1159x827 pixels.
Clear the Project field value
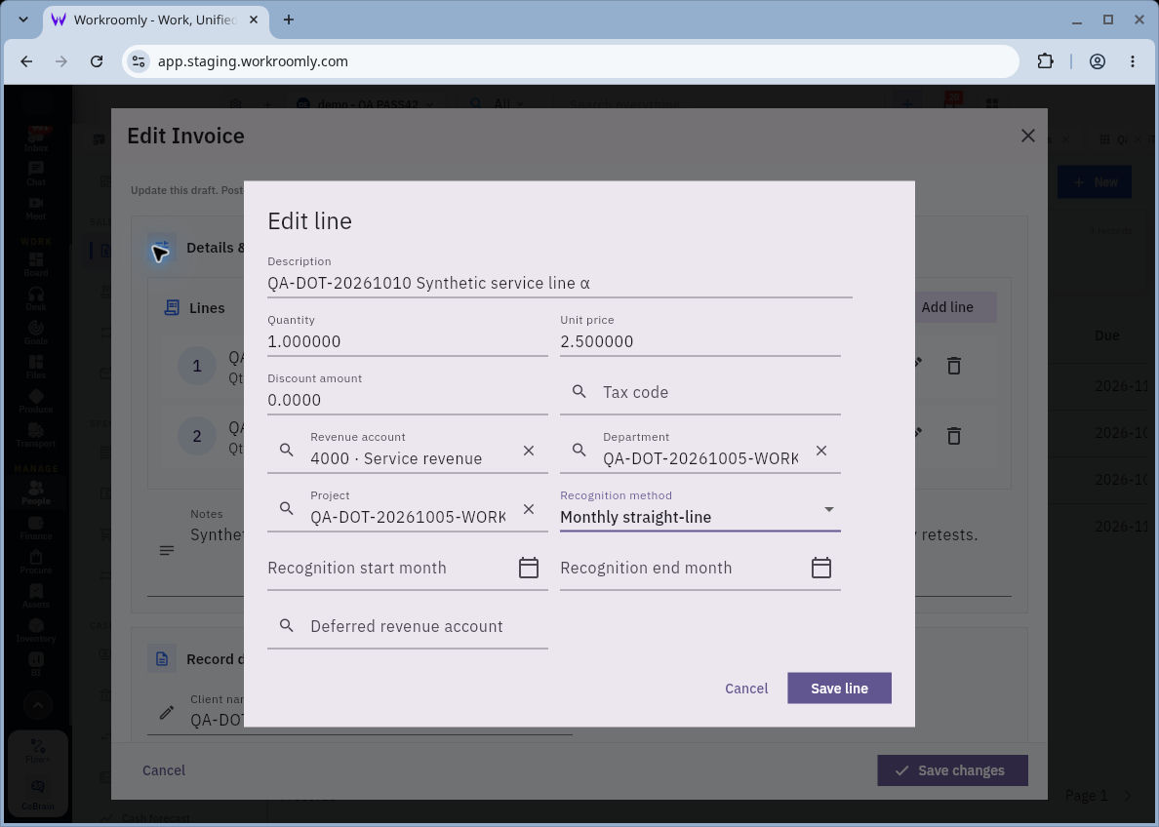[529, 509]
